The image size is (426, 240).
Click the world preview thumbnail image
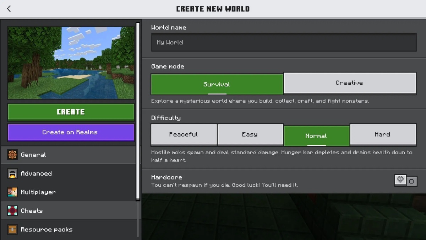tap(71, 63)
